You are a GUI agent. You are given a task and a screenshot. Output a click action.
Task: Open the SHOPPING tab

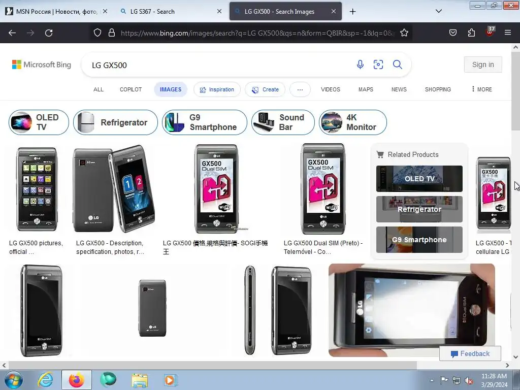(438, 89)
